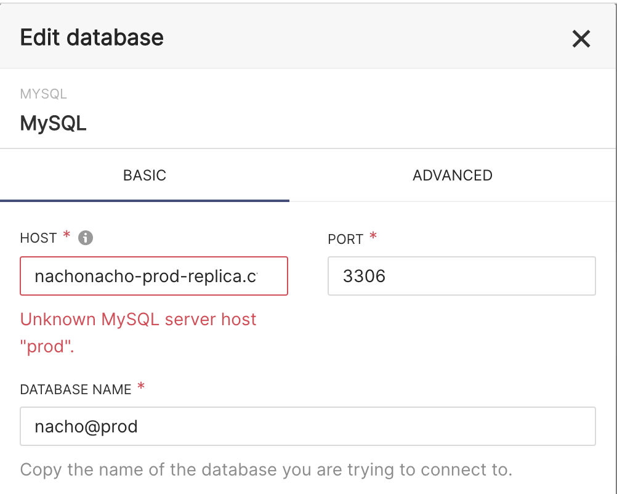Click the asterisk next to DATABASE NAME
Image resolution: width=617 pixels, height=494 pixels.
[x=140, y=386]
